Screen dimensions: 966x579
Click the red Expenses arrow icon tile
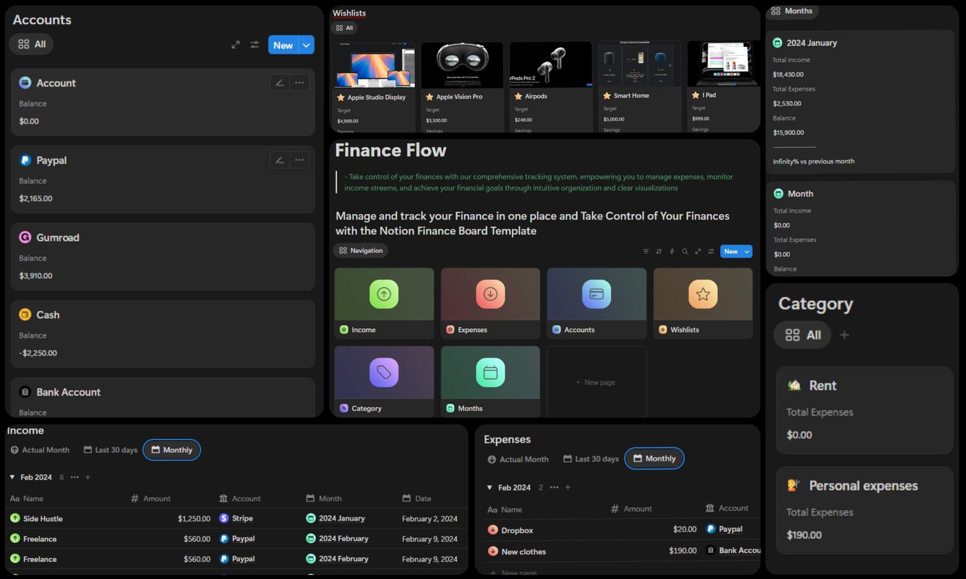pyautogui.click(x=490, y=294)
